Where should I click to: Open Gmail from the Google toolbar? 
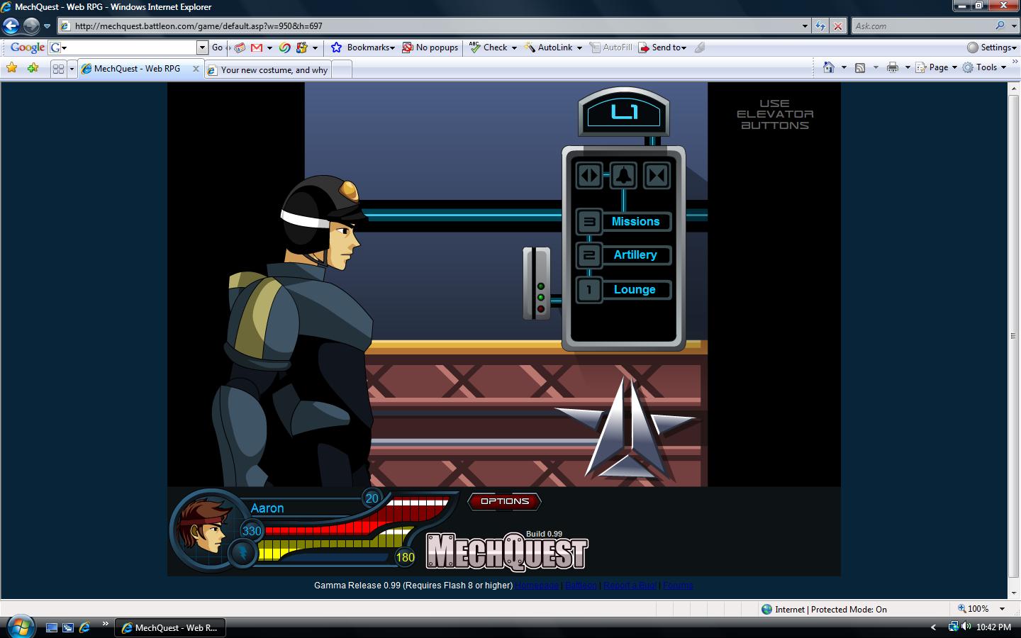tap(257, 47)
